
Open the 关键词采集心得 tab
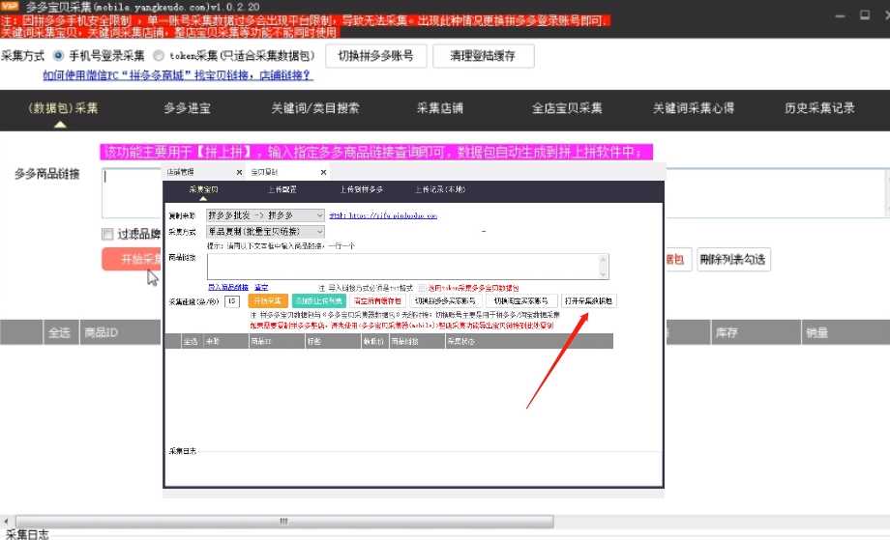click(x=693, y=108)
